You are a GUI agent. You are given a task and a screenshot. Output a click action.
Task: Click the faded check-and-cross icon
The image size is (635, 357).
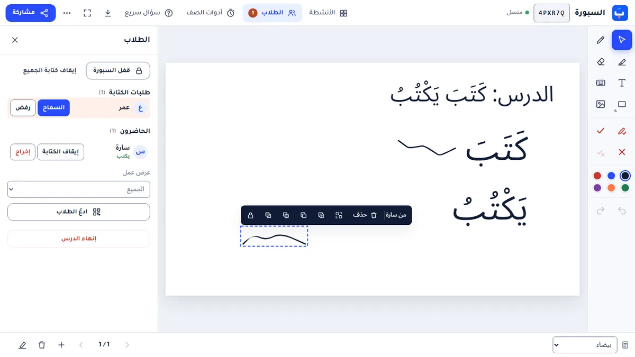click(601, 152)
